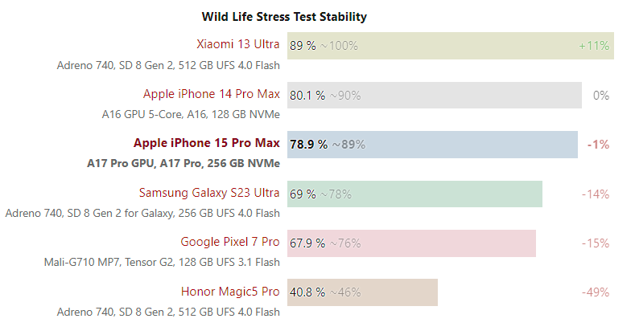
Task: Click the Galaxy S23 Ultra 69% bar
Action: pos(414,194)
